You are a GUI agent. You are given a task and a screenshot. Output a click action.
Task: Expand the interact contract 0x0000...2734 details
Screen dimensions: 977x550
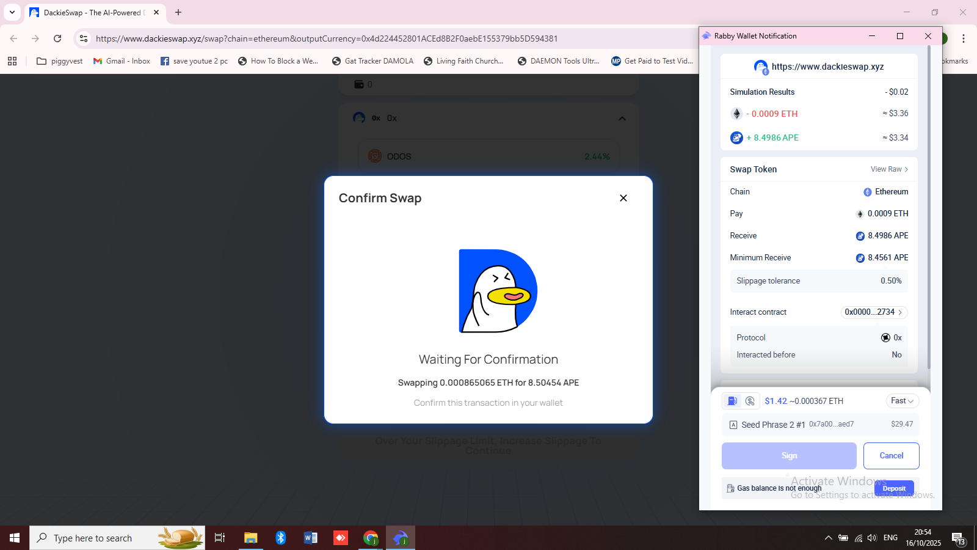point(874,312)
